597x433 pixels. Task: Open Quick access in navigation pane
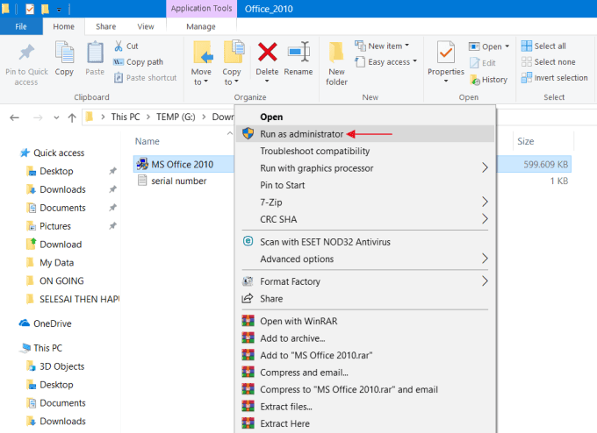click(x=59, y=153)
